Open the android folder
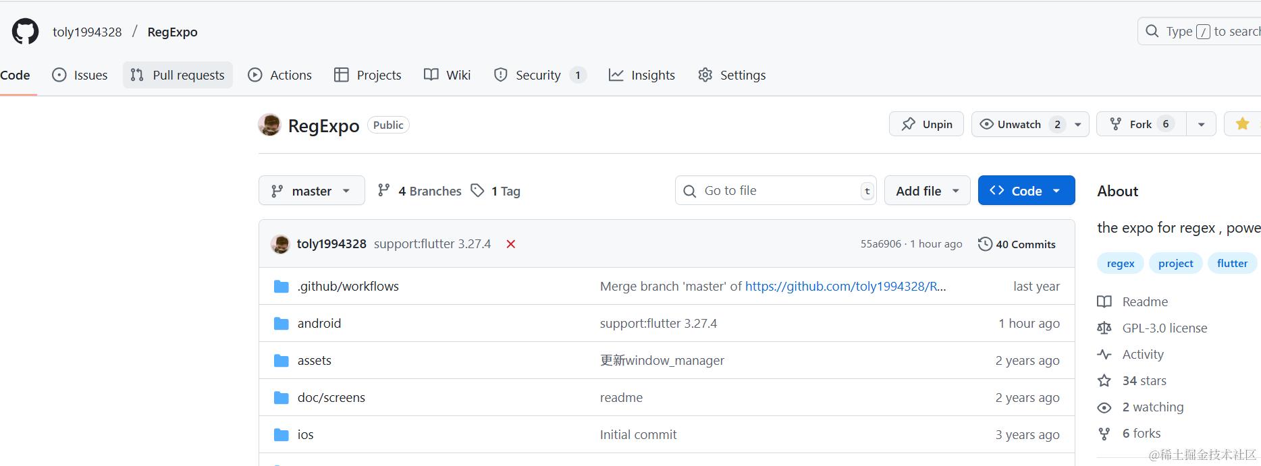Image resolution: width=1261 pixels, height=466 pixels. tap(319, 324)
